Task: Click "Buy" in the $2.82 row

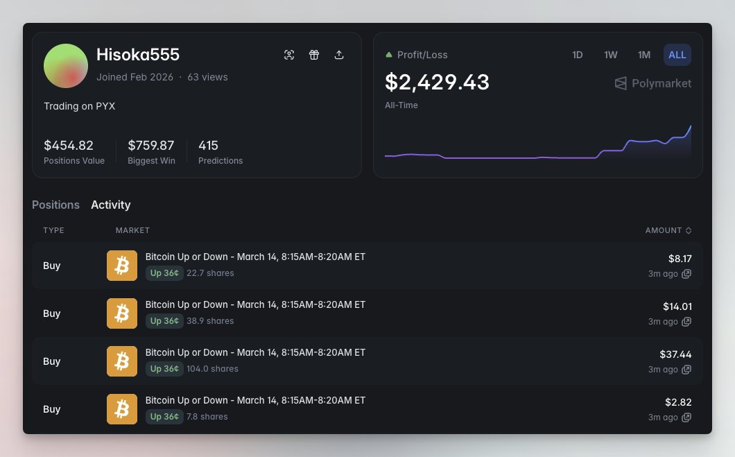Action: tap(51, 409)
